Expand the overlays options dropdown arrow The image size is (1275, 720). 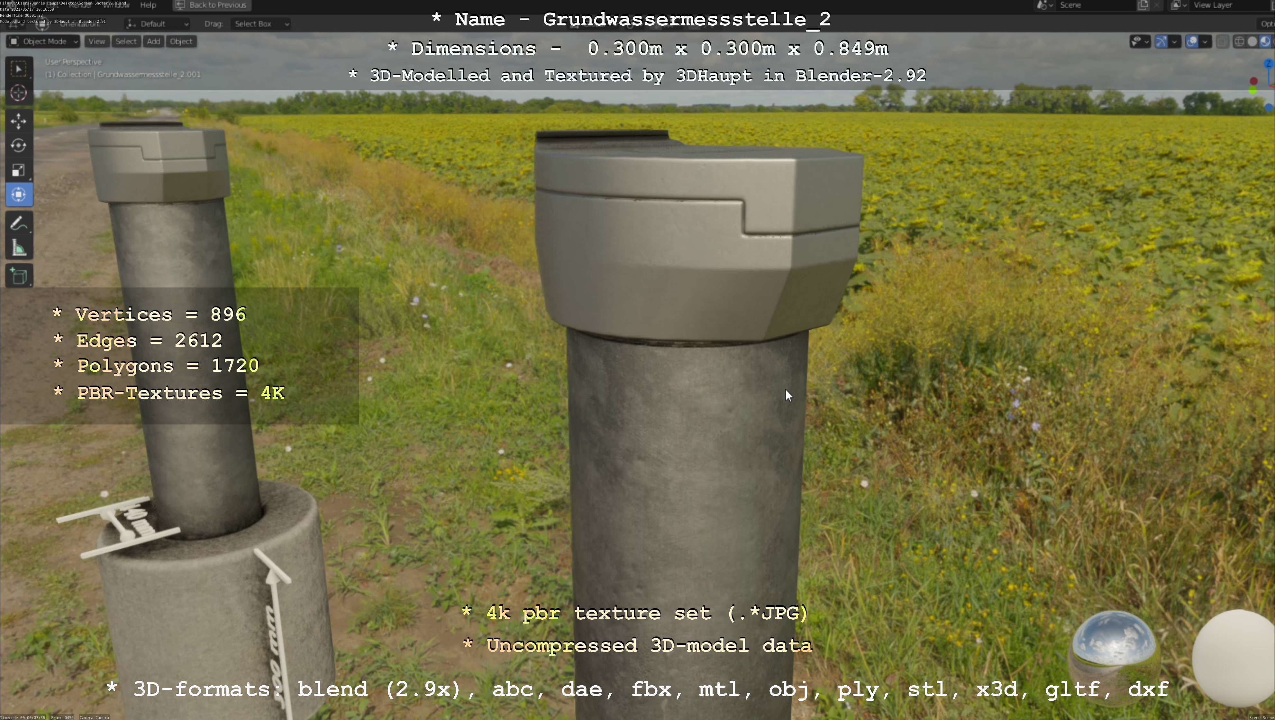1205,41
